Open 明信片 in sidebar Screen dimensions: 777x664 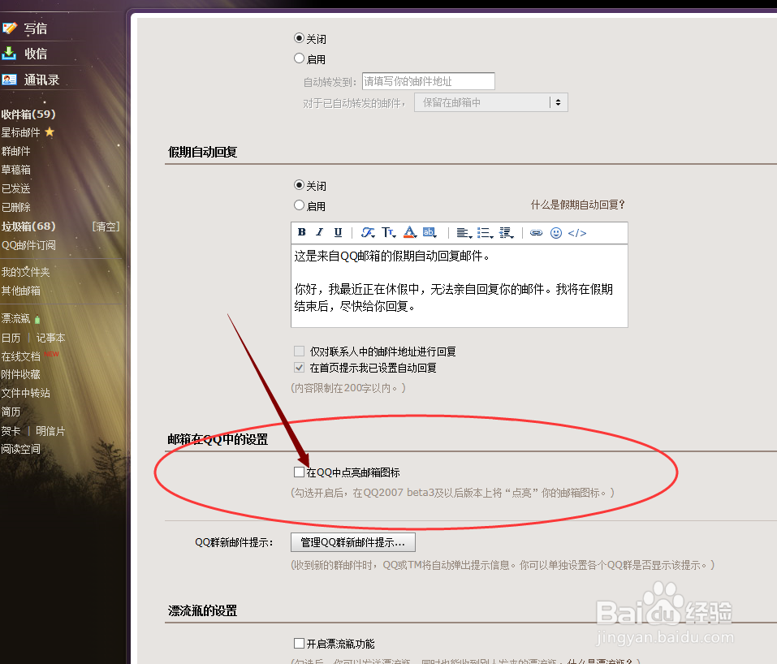pos(50,431)
